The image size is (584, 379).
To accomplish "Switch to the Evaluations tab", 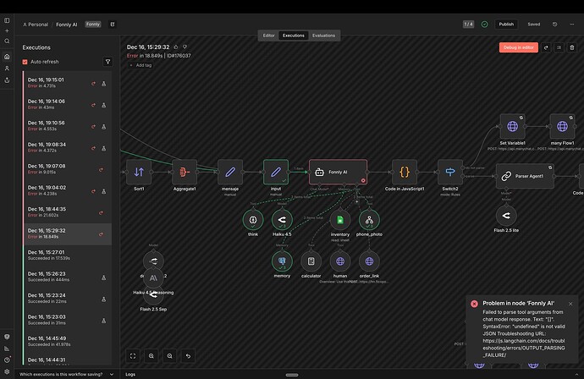I will point(323,36).
